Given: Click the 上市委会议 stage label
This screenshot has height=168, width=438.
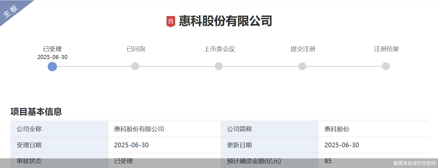Looking at the screenshot, I should [219, 49].
